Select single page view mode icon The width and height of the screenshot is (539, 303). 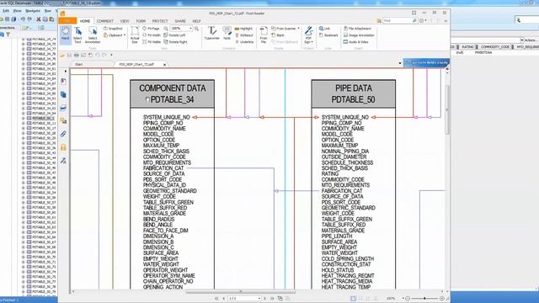(353, 299)
